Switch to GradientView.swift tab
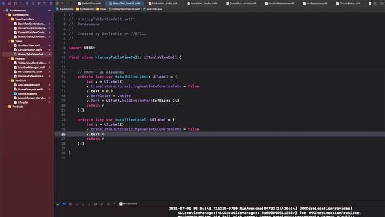This screenshot has height=217, width=385. pos(90,4)
